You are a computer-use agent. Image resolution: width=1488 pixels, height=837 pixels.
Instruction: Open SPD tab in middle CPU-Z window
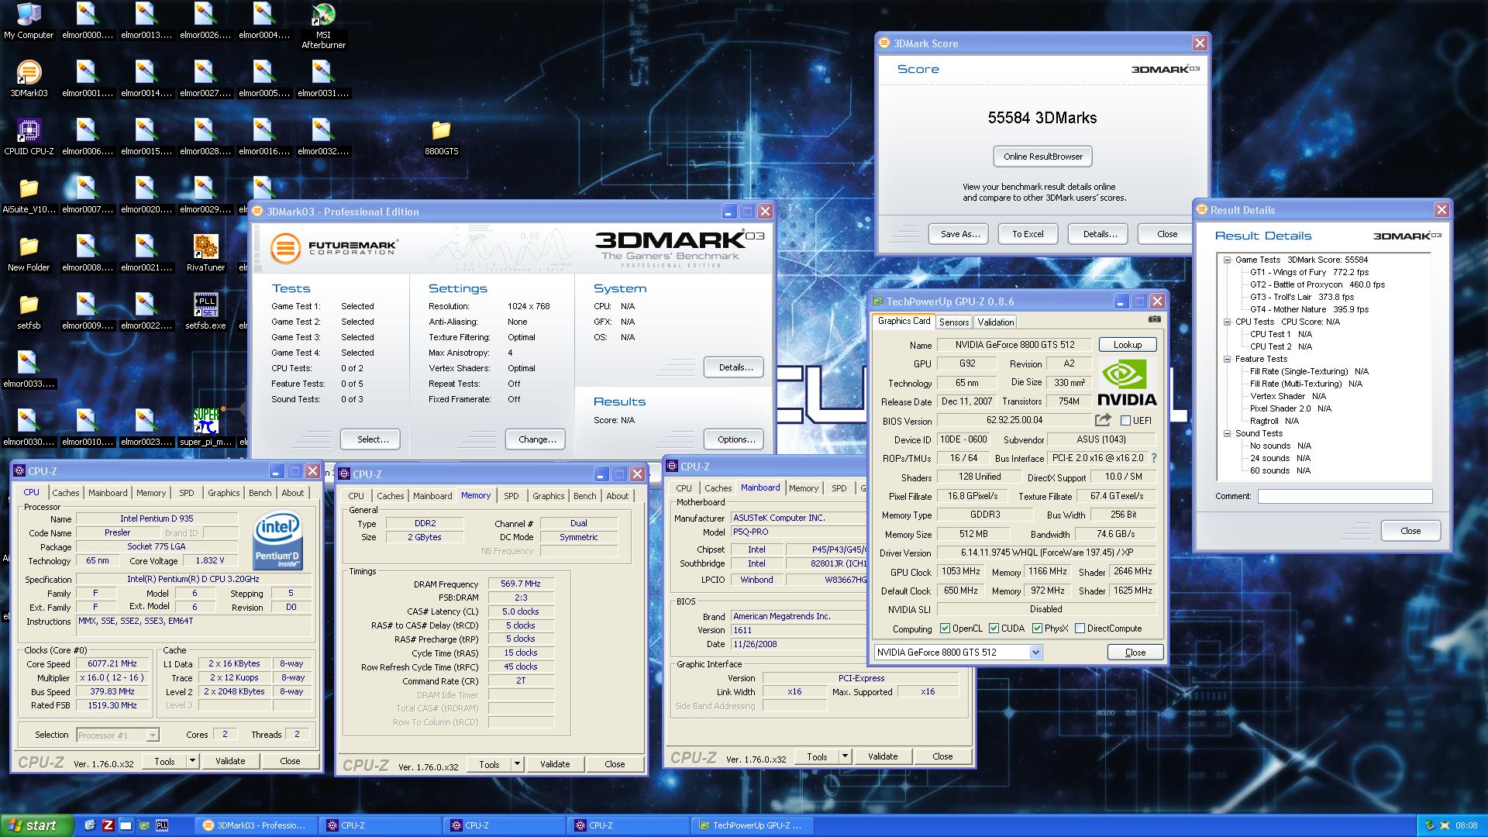tap(511, 496)
